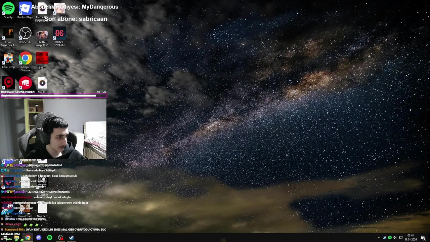Show hidden system tray icons
The width and height of the screenshot is (430, 242).
[x=379, y=238]
